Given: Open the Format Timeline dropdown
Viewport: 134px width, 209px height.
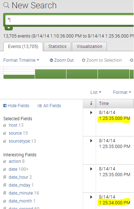Looking at the screenshot, I should coord(21,60).
